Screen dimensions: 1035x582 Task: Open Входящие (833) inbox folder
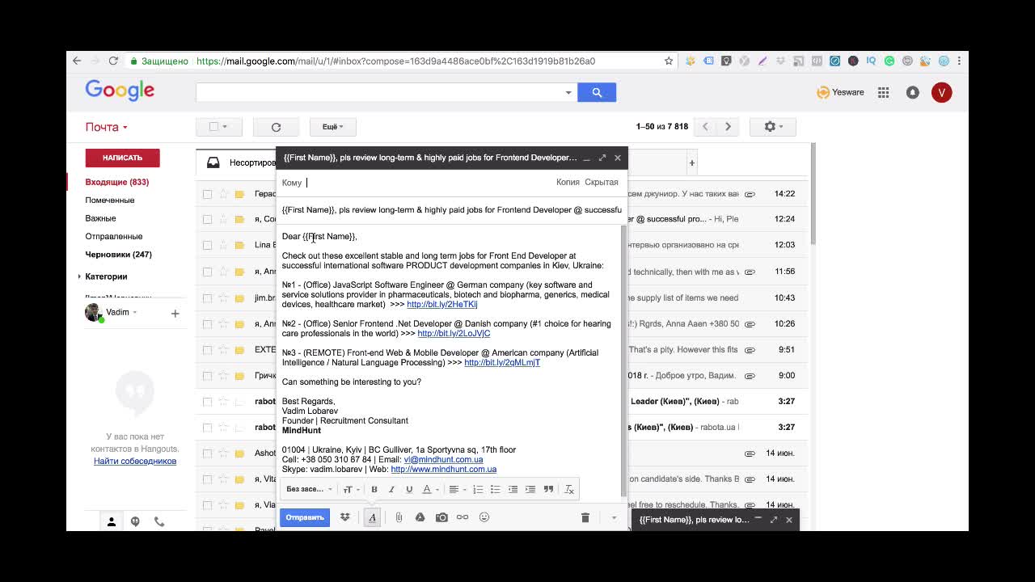(x=117, y=182)
